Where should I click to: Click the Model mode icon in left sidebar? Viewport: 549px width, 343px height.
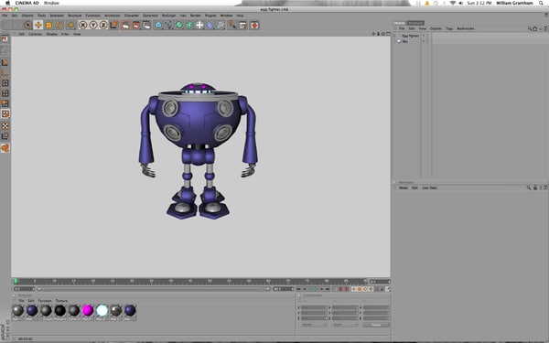point(5,62)
